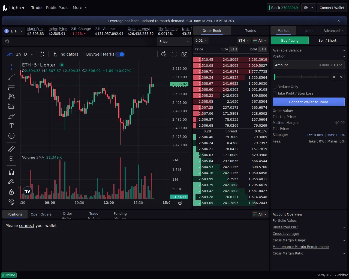
Task: Click the TradingView logo on chart
Action: pyautogui.click(x=28, y=191)
